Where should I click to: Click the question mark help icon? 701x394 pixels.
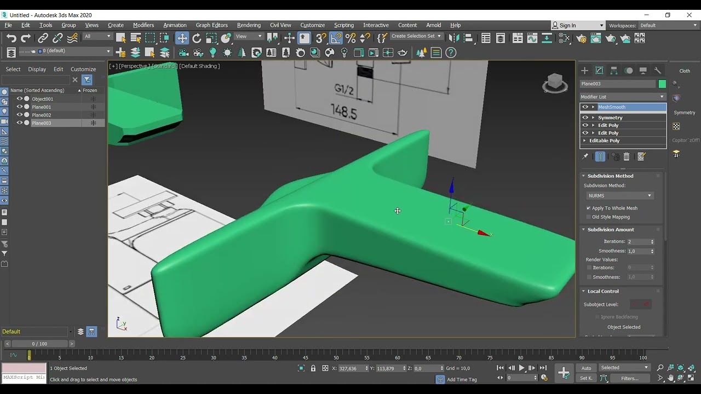click(x=451, y=53)
